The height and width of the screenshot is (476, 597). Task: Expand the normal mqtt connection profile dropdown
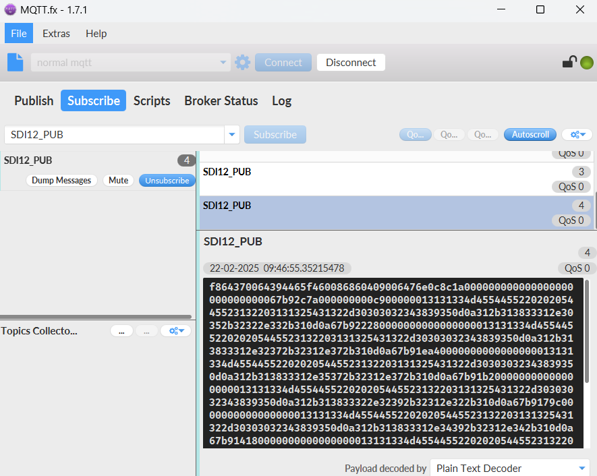tap(223, 63)
